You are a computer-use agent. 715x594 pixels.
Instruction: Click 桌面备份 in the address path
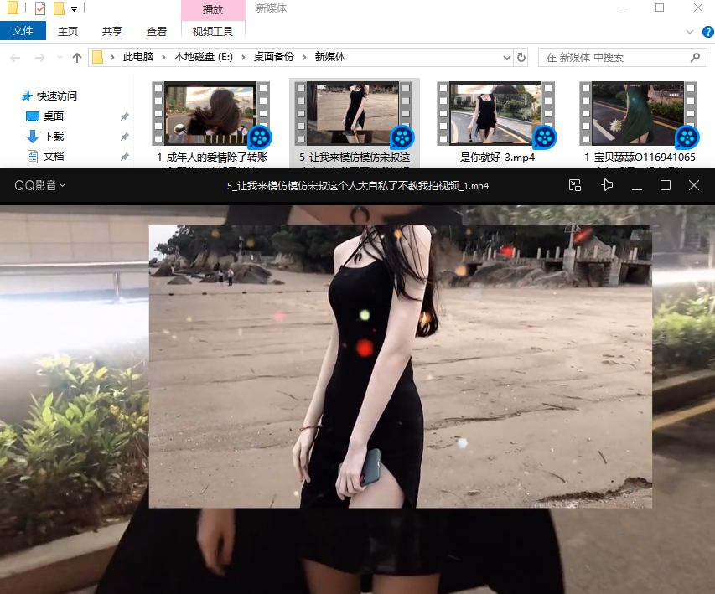pos(273,57)
